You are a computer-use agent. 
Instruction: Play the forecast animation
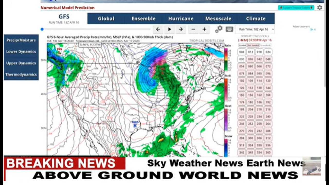[169, 29]
